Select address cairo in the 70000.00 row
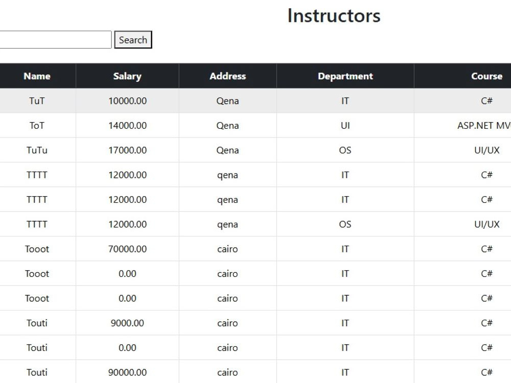This screenshot has width=511, height=383. point(228,249)
